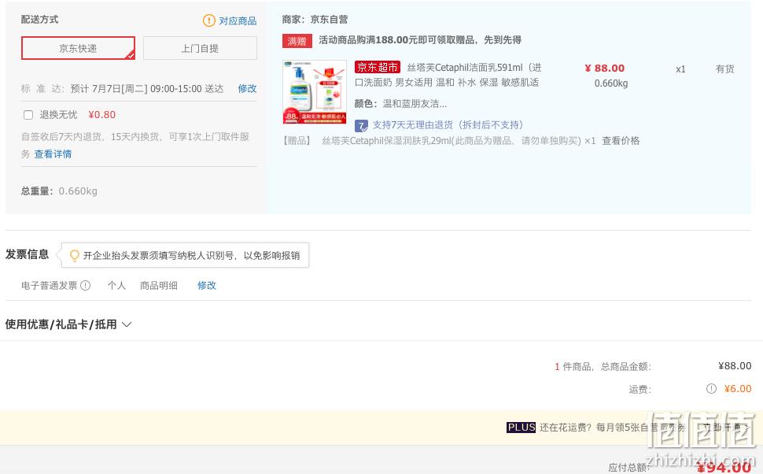Click the 配送方式 section label
Screen dimensions: 763x474
(40, 20)
